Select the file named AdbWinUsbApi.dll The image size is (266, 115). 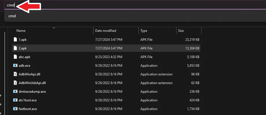pos(32,83)
